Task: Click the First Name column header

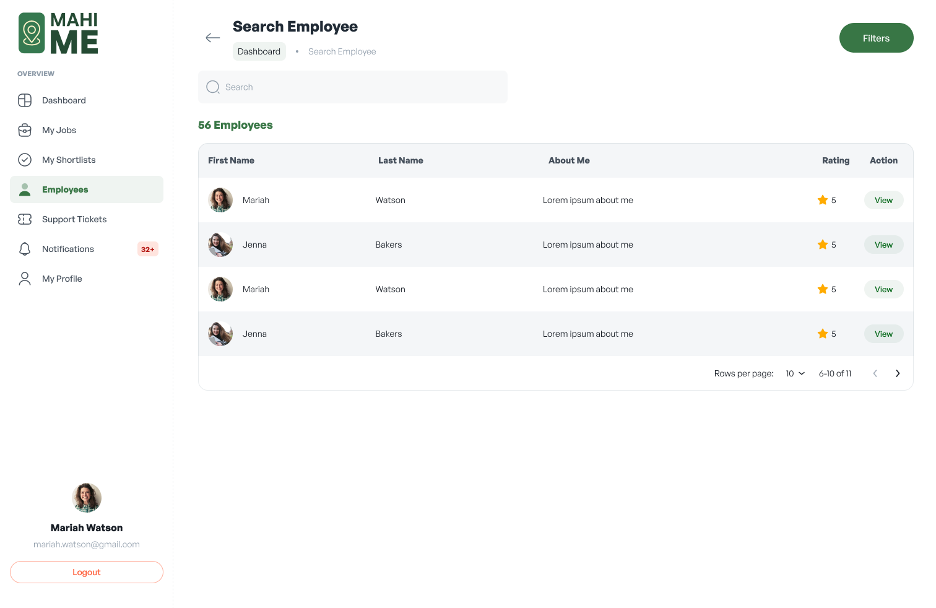Action: pos(232,160)
